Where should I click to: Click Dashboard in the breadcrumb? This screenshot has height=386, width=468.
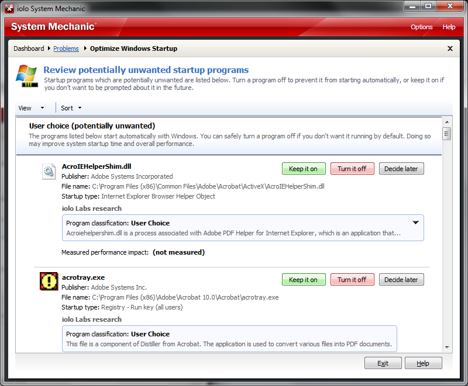[29, 48]
